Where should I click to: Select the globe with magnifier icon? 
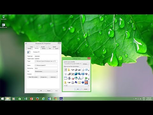79,74
